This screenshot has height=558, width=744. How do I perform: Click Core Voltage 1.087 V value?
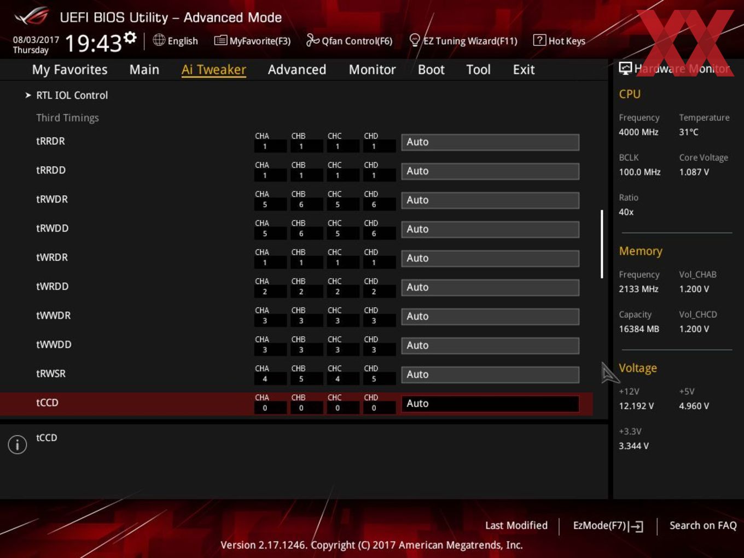coord(694,172)
